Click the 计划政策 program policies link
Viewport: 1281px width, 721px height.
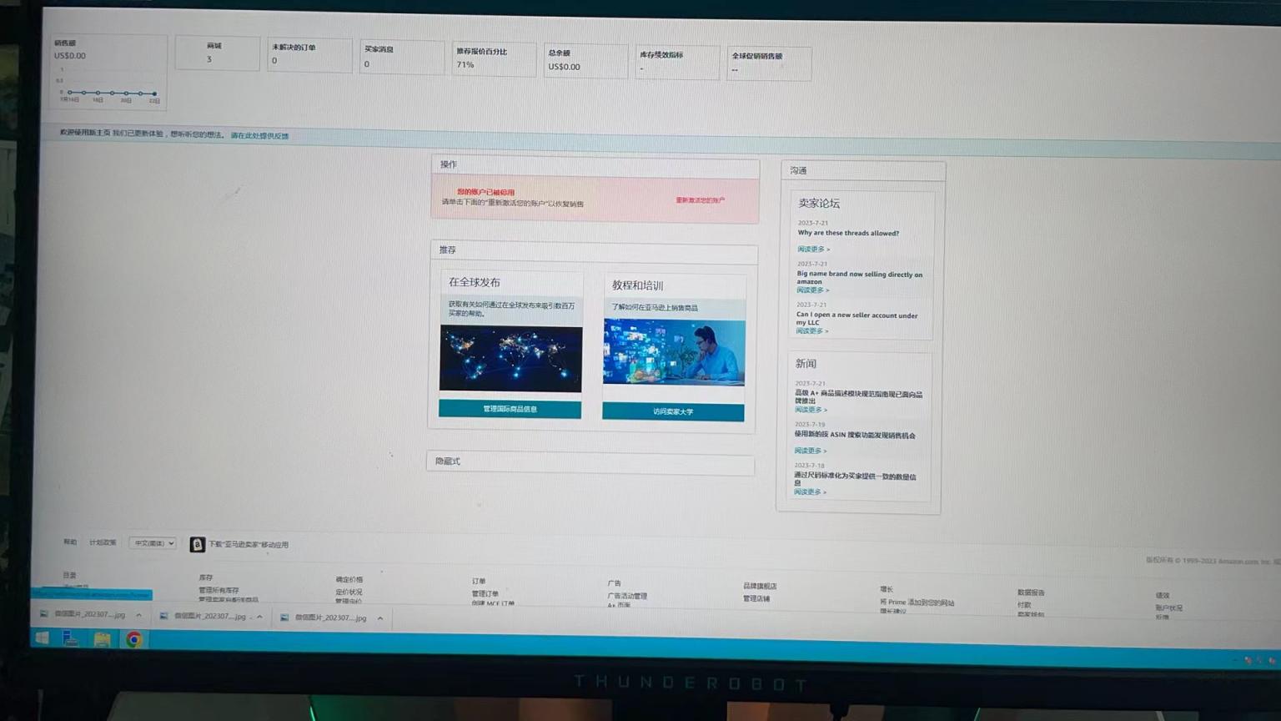103,542
